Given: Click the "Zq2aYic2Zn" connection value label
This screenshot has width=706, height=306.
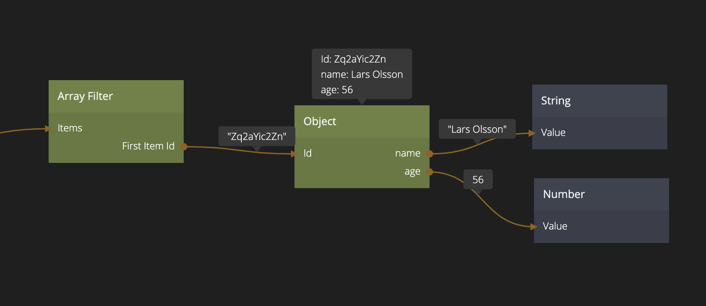Looking at the screenshot, I should pos(257,136).
